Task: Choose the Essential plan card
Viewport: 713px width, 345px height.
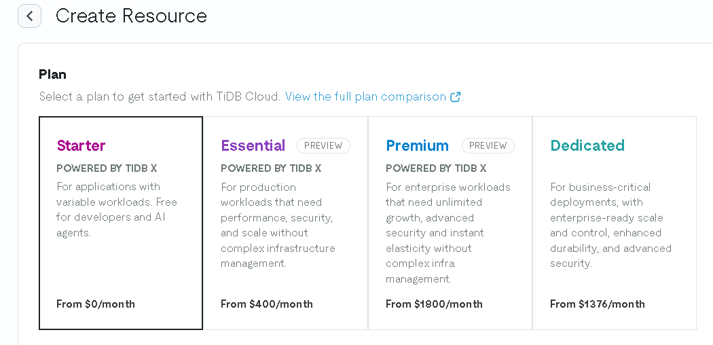Action: [286, 223]
